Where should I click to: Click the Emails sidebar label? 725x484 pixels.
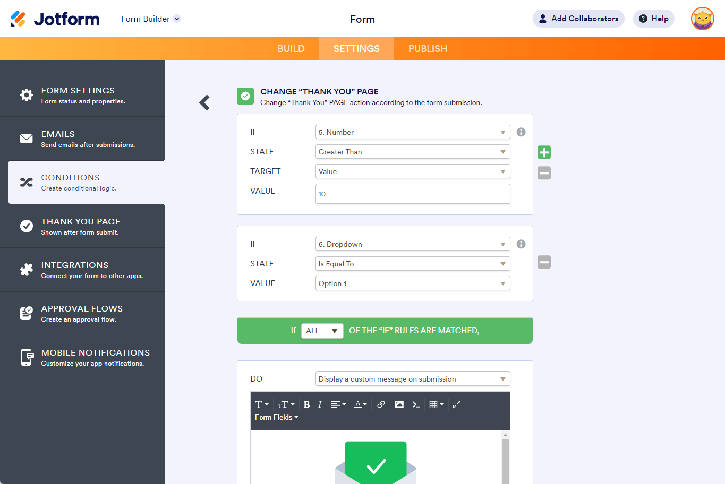58,134
